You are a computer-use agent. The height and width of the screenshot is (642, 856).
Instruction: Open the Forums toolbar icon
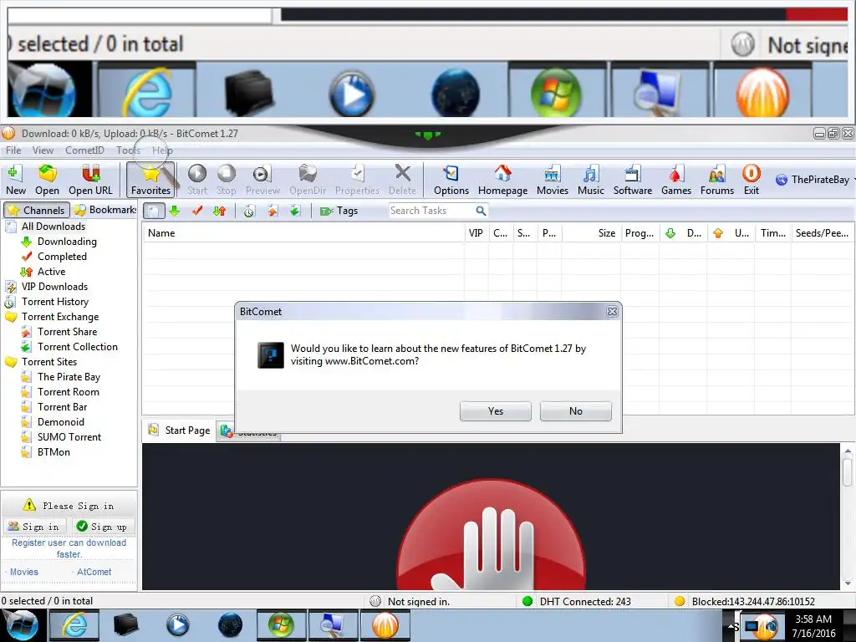coord(716,180)
